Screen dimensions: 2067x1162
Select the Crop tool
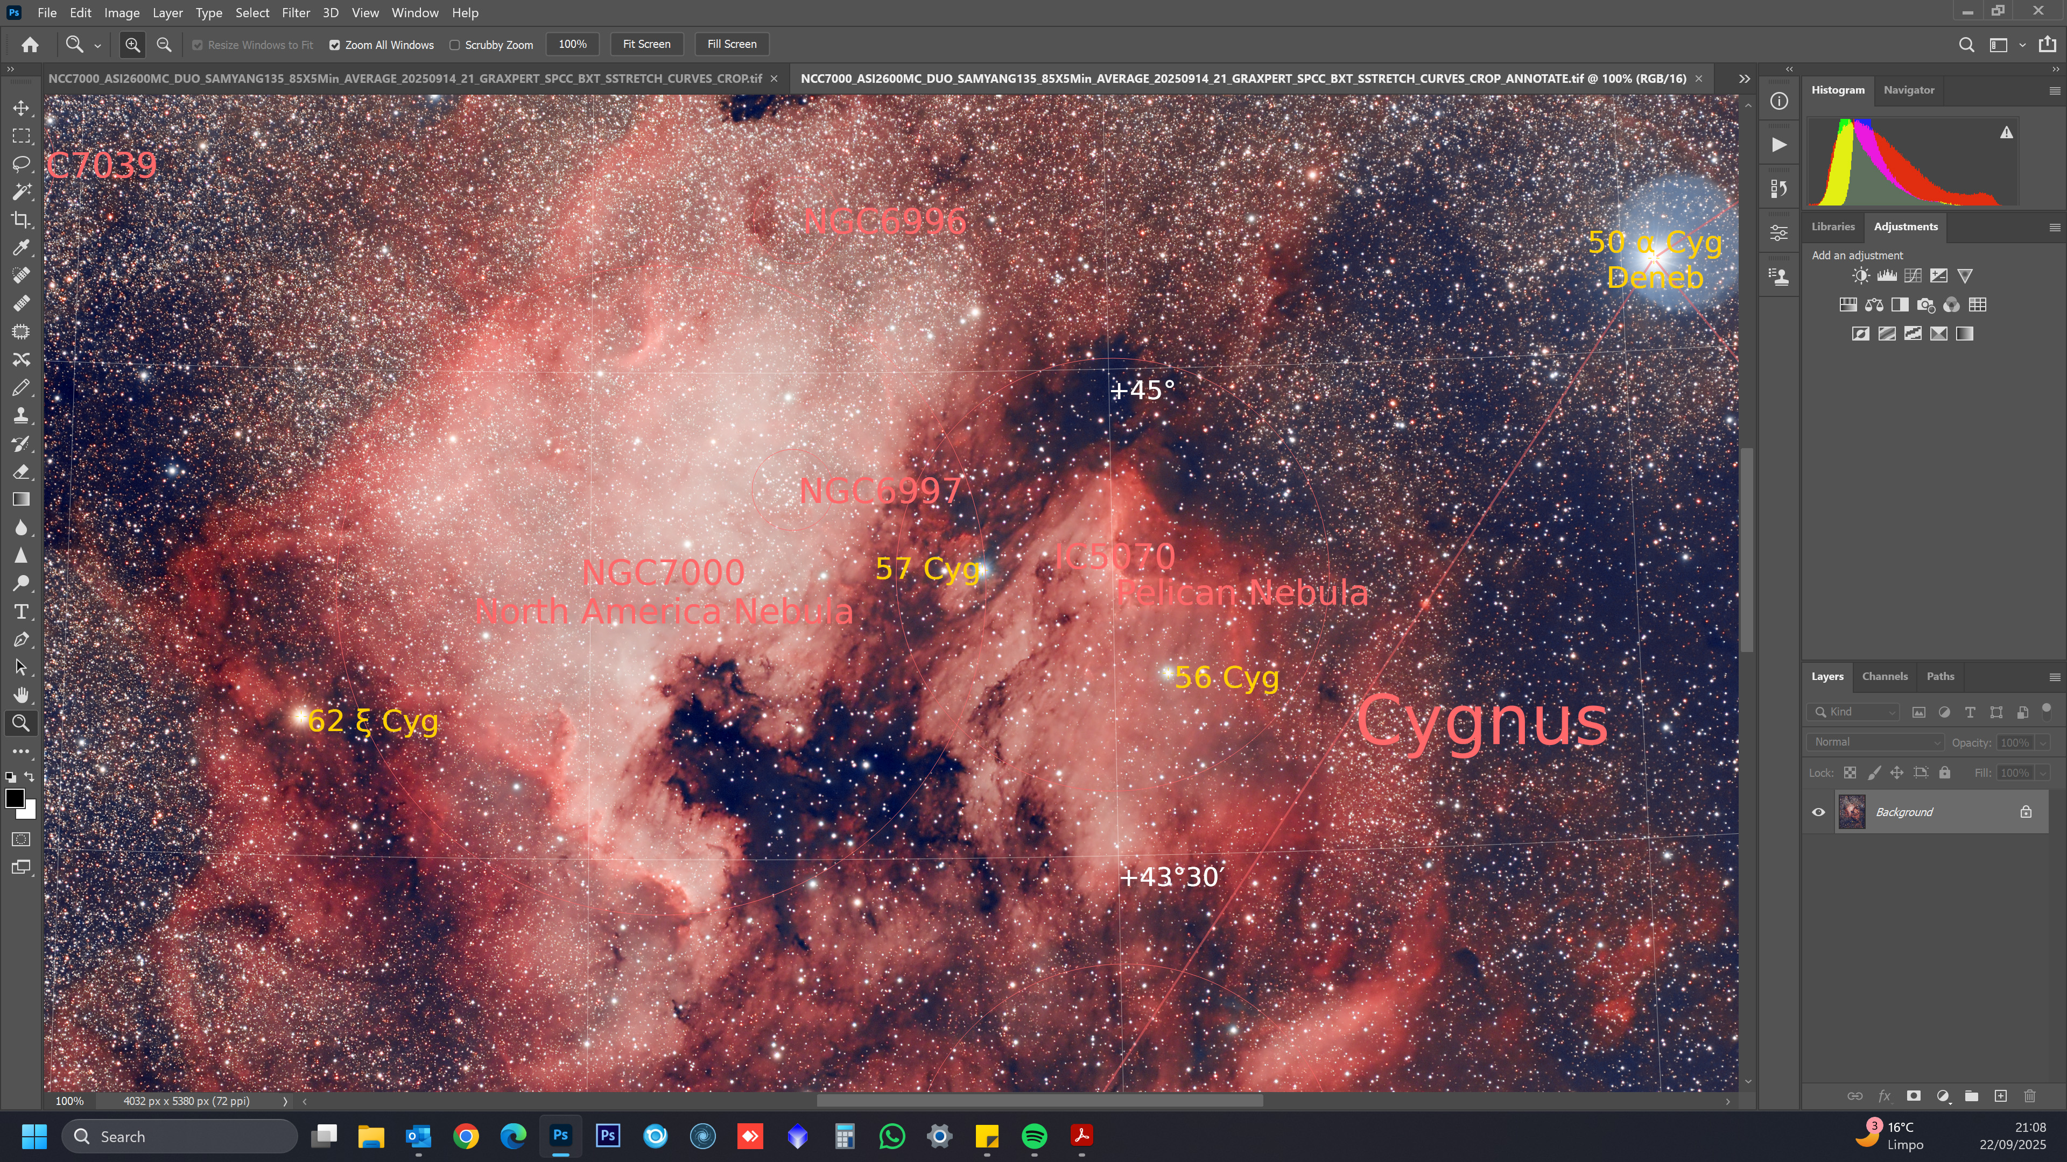point(22,219)
